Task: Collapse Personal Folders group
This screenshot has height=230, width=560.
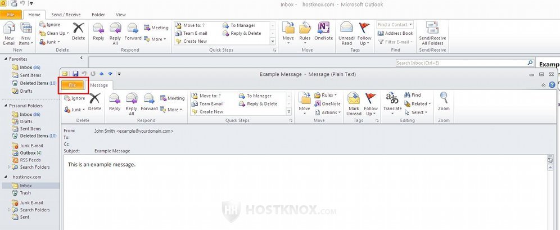Action: tap(6, 106)
